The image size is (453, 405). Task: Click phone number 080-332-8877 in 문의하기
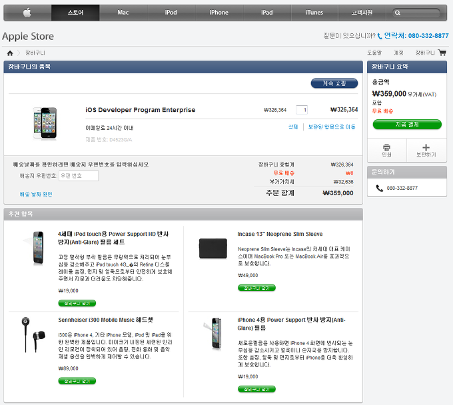[x=402, y=188]
